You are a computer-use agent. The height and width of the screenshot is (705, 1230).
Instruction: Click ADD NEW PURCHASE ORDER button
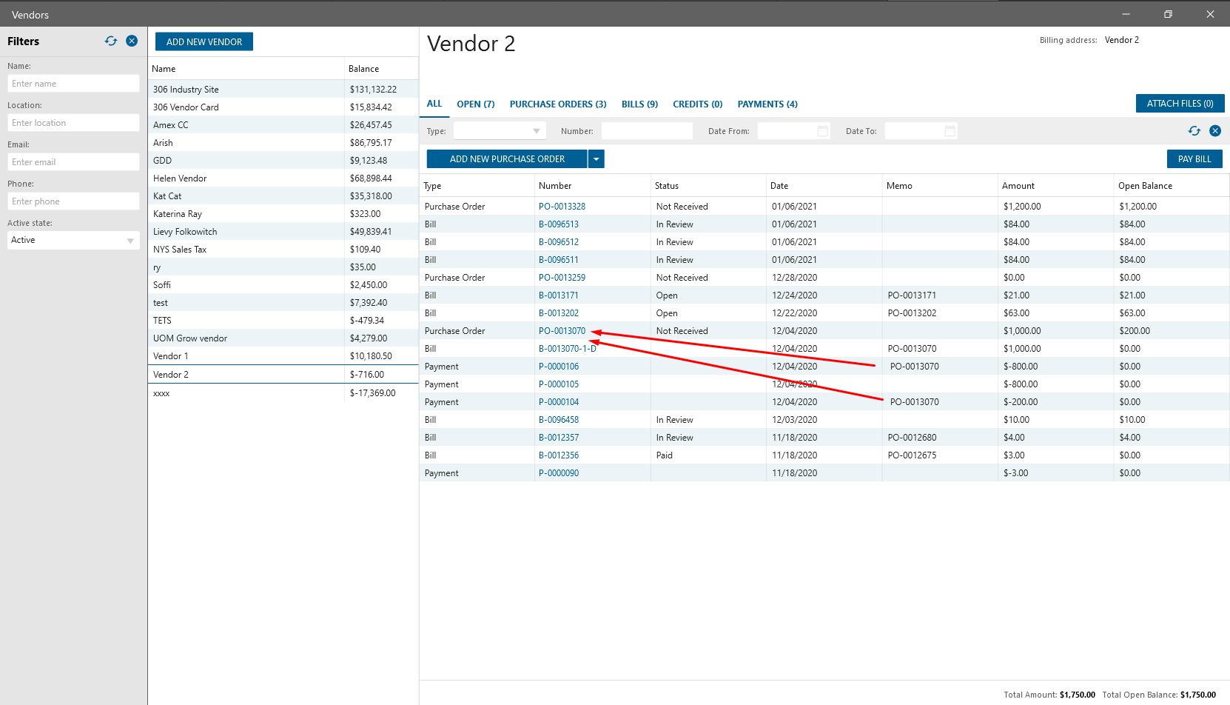[507, 159]
